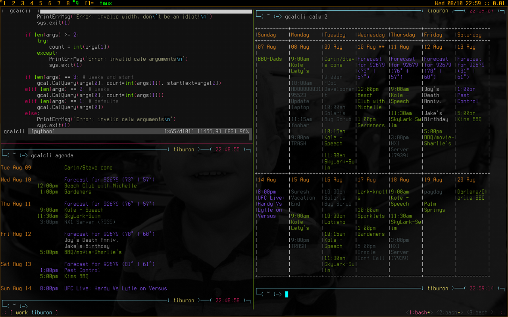The image size is (508, 317).
Task: Click the tmux window title in the top bar
Action: pyautogui.click(x=106, y=3)
